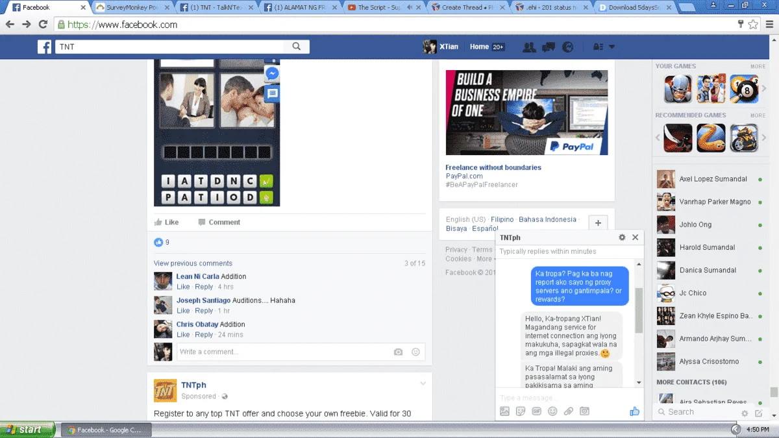Take a photo with the chat camera icon
The width and height of the screenshot is (779, 438).
(584, 411)
